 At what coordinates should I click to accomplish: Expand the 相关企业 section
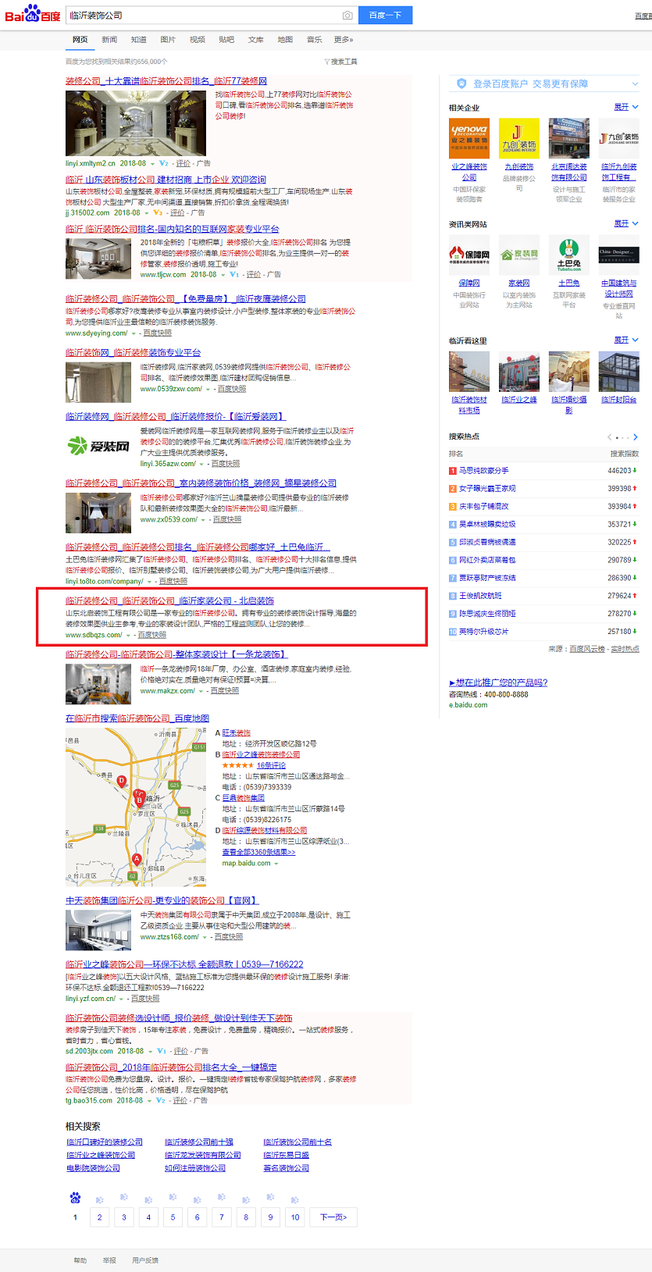[x=626, y=107]
